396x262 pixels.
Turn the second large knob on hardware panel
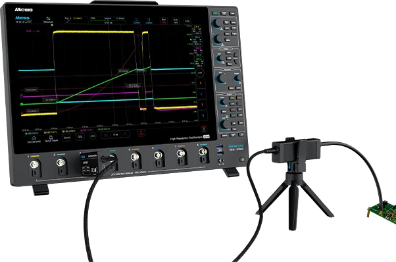(x=218, y=39)
